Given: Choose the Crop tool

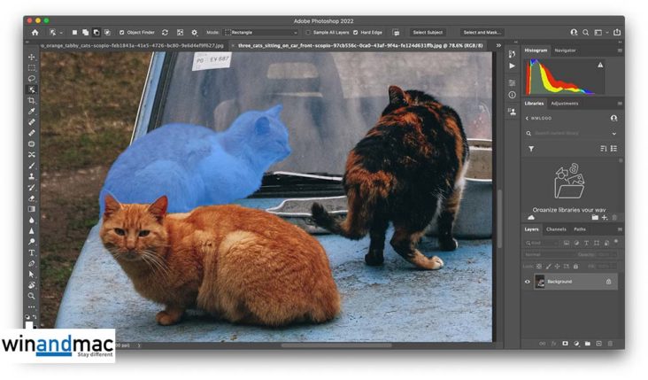Looking at the screenshot, I should click(x=32, y=100).
